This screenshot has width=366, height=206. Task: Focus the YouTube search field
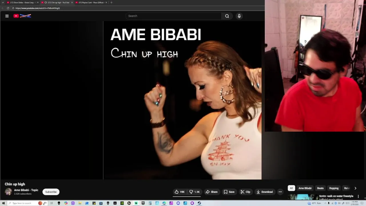[x=173, y=16]
